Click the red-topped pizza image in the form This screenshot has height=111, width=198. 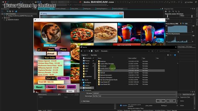(x=82, y=33)
